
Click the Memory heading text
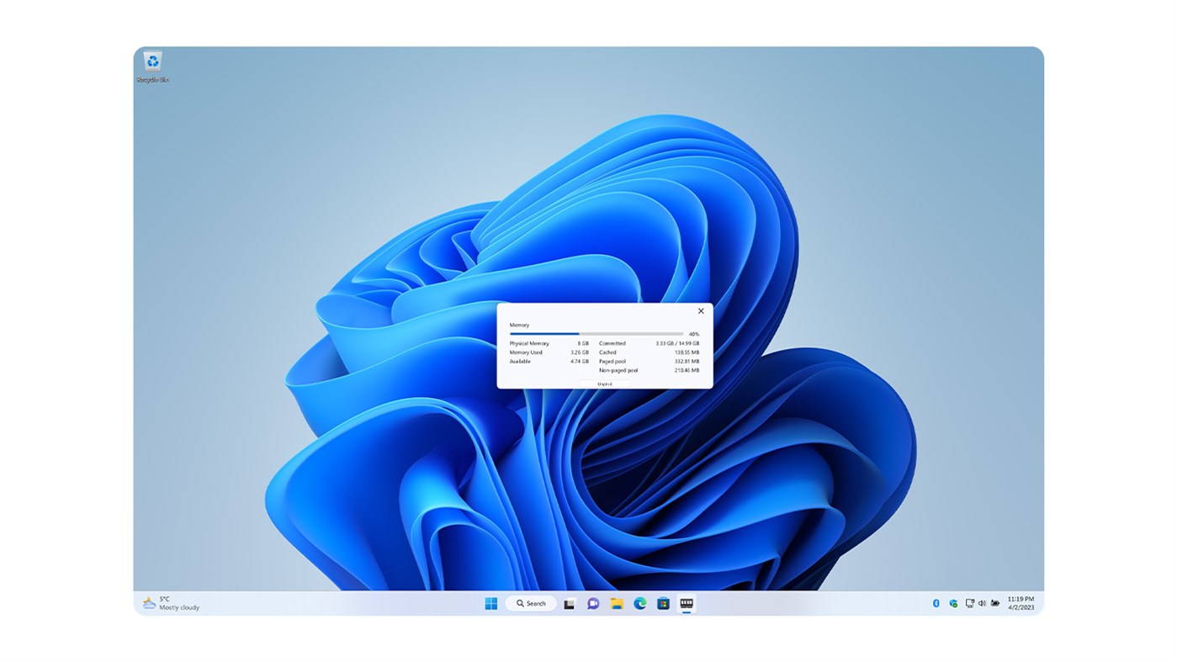coord(519,325)
